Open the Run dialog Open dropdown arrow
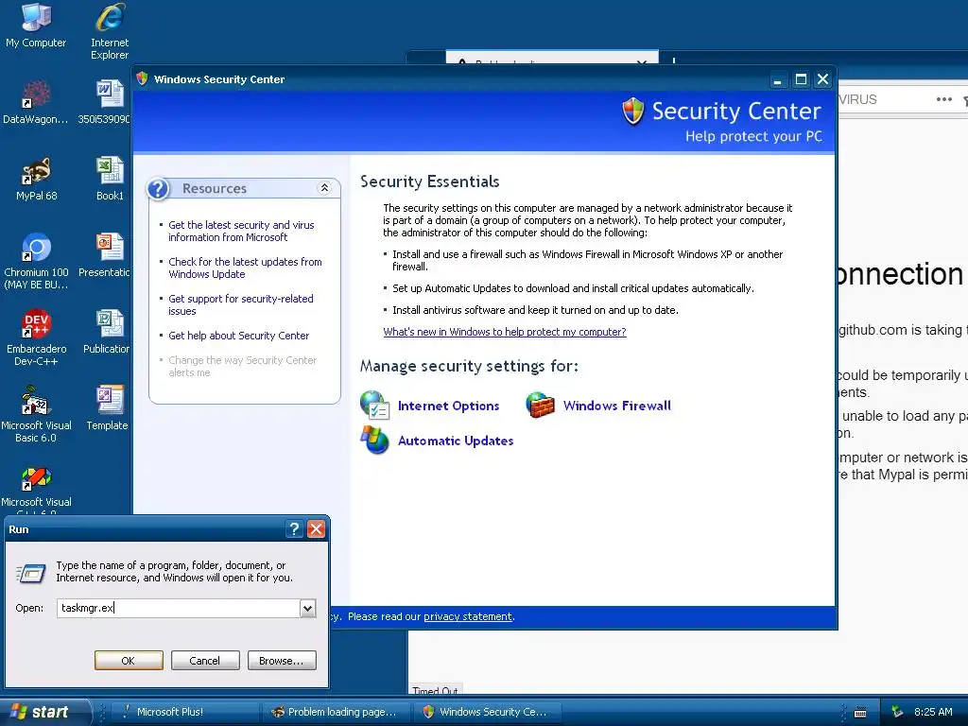968x726 pixels. click(x=307, y=609)
